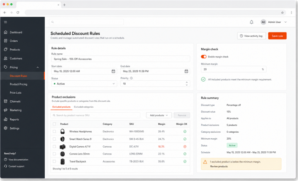Click the product search by name or SKU field
The width and height of the screenshot is (298, 181).
(95, 115)
